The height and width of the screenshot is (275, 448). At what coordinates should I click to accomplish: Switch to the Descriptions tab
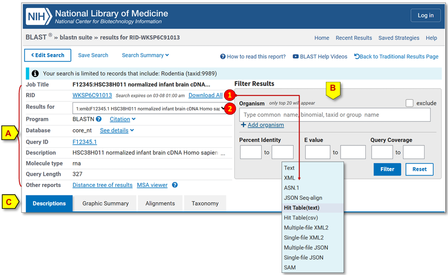pos(49,203)
